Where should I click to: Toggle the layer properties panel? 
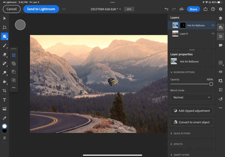click(x=220, y=36)
